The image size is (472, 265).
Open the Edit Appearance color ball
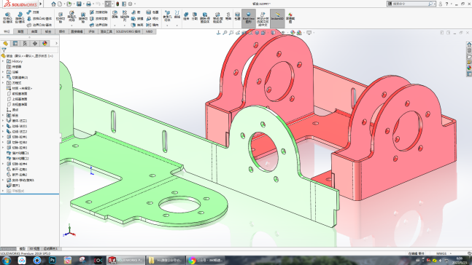(x=293, y=33)
